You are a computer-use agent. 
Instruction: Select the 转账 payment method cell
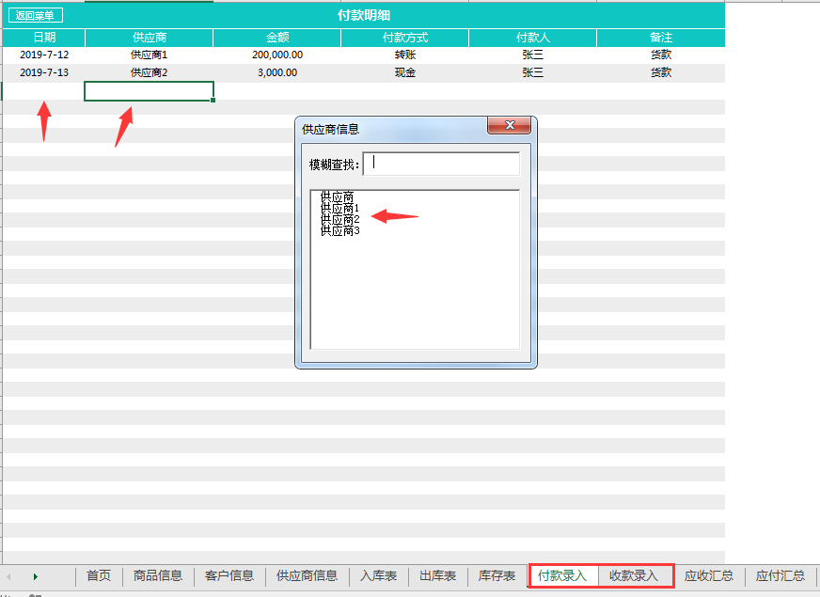point(404,55)
